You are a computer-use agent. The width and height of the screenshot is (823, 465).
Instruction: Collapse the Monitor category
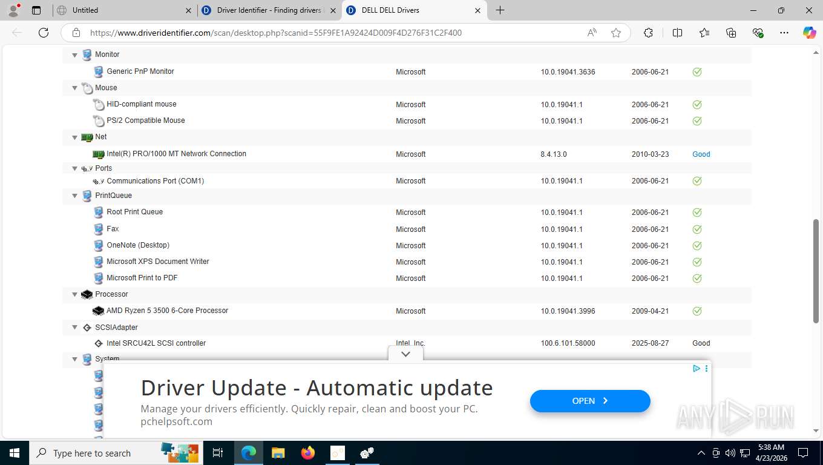[x=75, y=55]
